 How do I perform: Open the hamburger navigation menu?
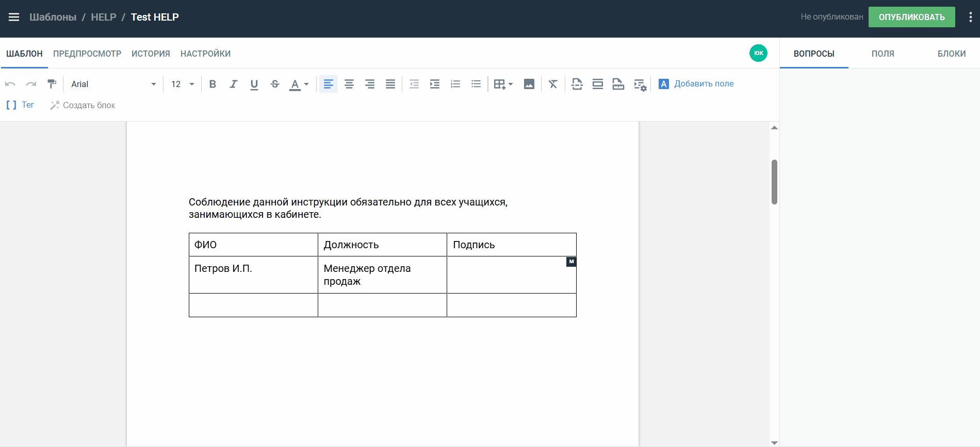click(14, 17)
